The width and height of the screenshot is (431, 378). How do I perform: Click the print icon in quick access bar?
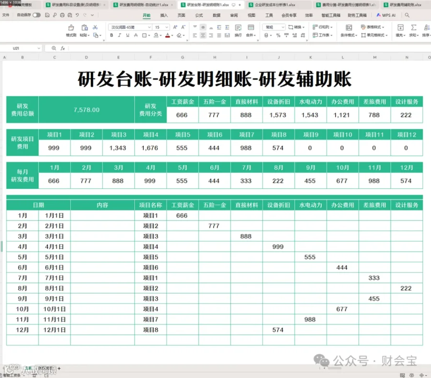tap(62, 15)
